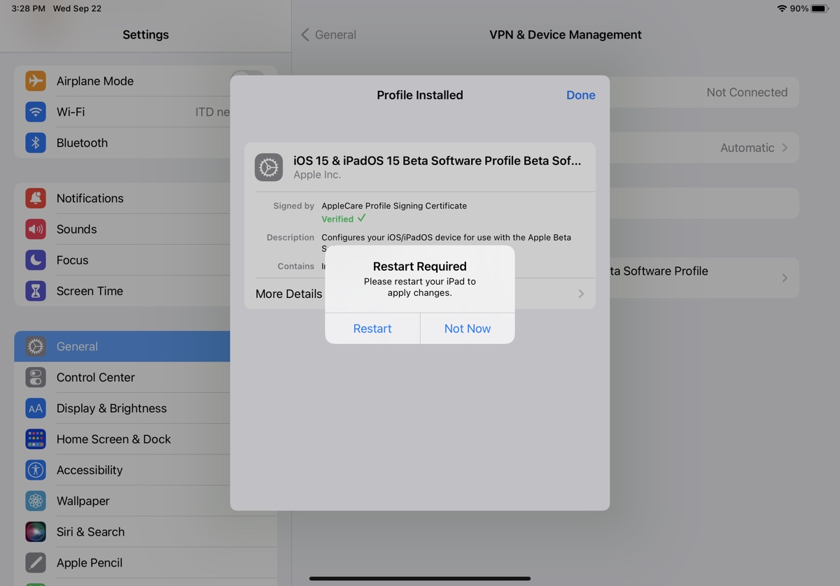Open the Software Profile row chevron
Viewport: 840px width, 586px height.
(785, 278)
